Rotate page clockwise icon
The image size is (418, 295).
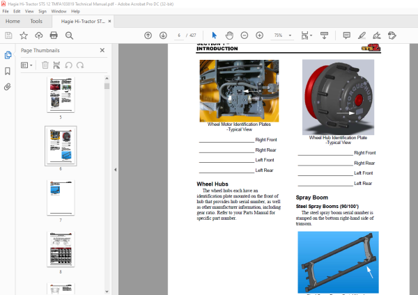[x=80, y=65]
